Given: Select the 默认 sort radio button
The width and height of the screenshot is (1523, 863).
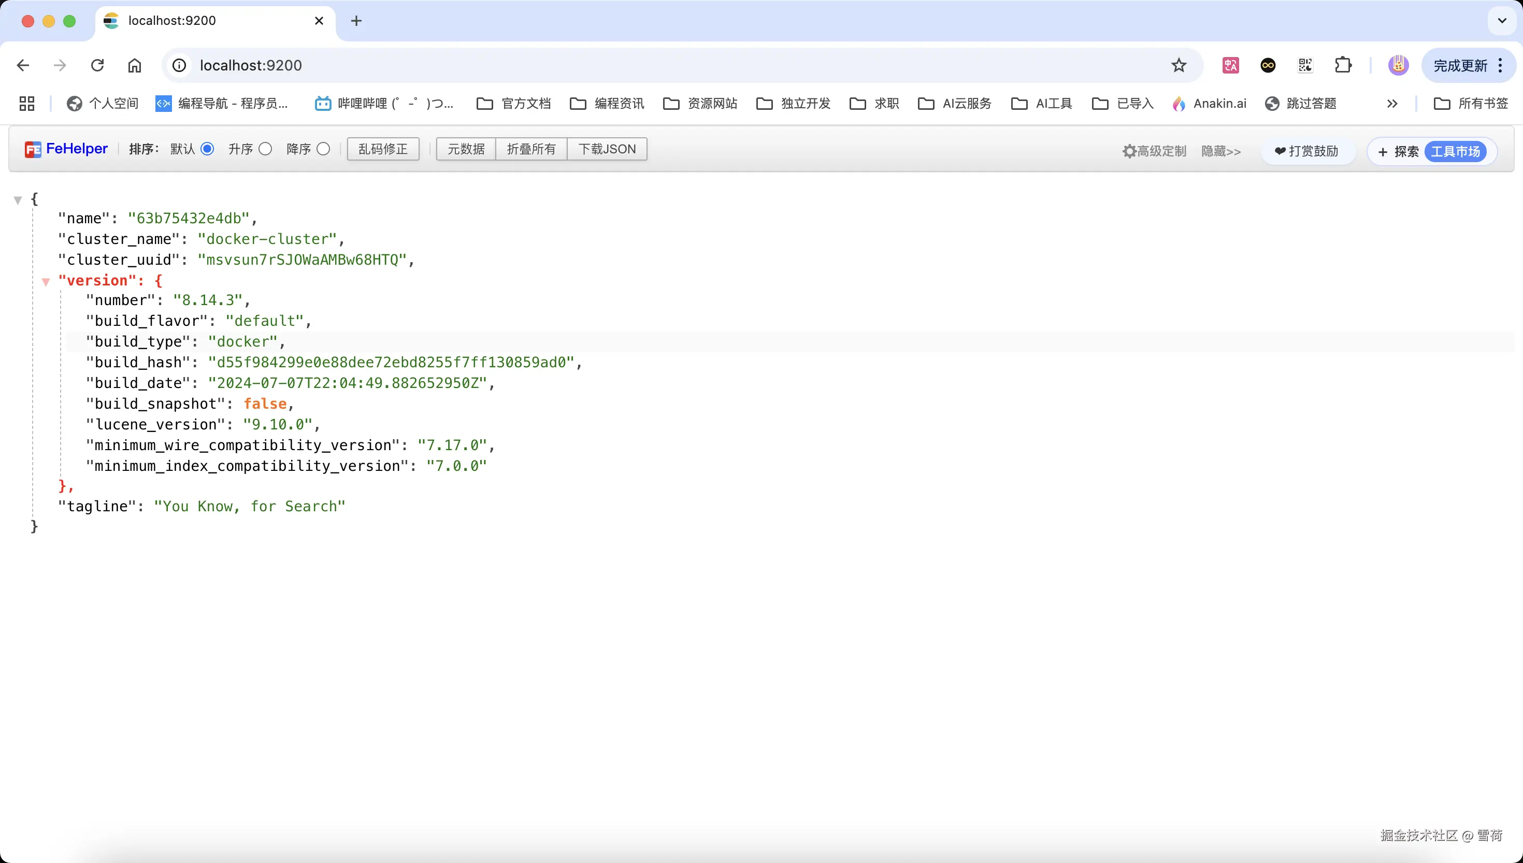Looking at the screenshot, I should click(x=207, y=149).
